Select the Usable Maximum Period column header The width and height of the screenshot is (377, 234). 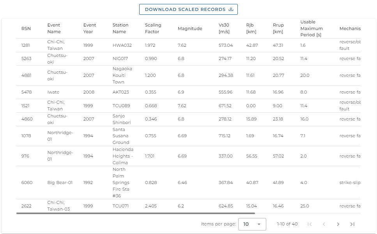tap(312, 28)
